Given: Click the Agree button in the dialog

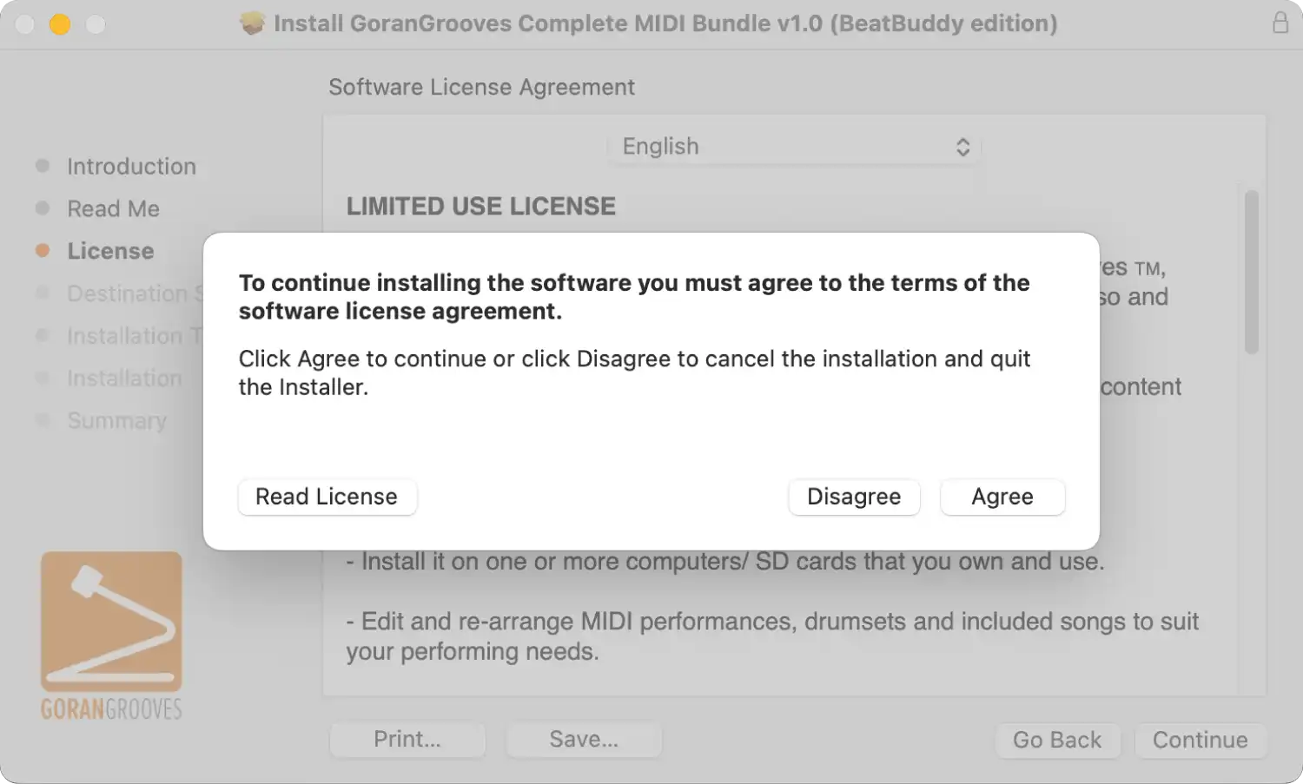Looking at the screenshot, I should click(x=1002, y=497).
